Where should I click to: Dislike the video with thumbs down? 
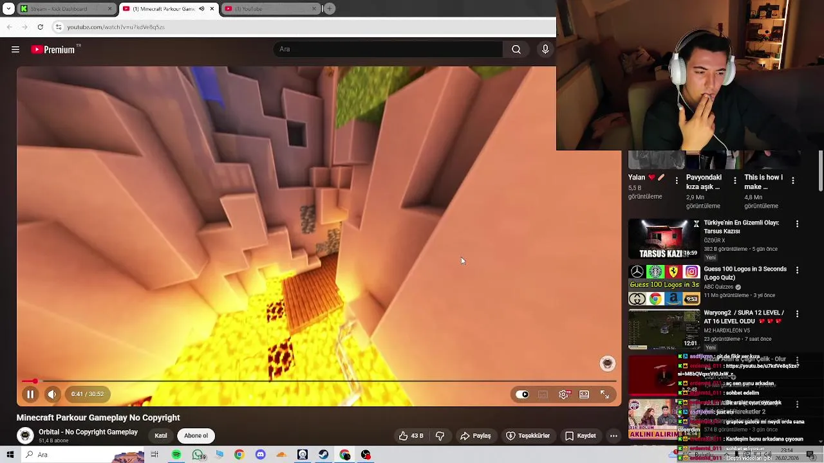(x=440, y=435)
